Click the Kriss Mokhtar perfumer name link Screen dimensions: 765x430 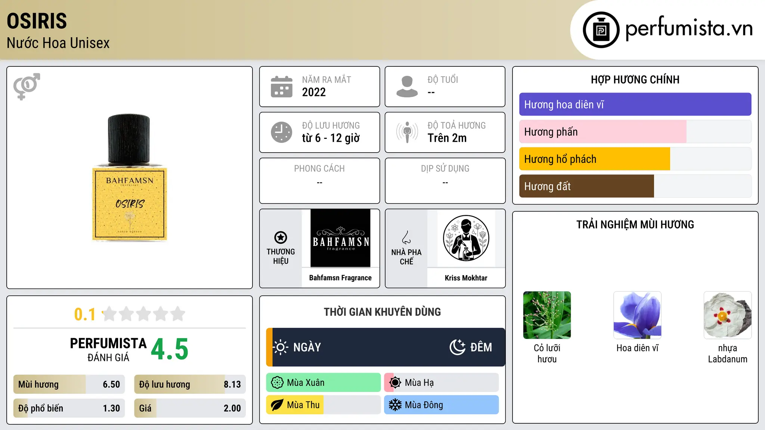466,278
